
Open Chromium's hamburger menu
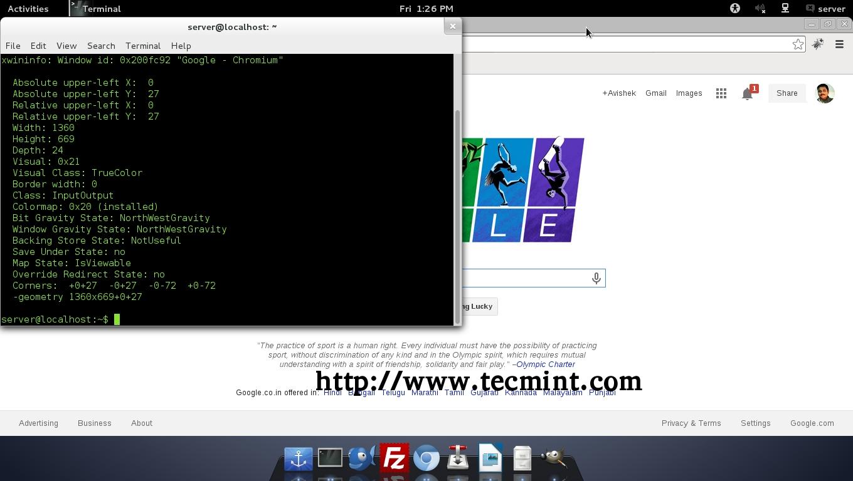839,44
